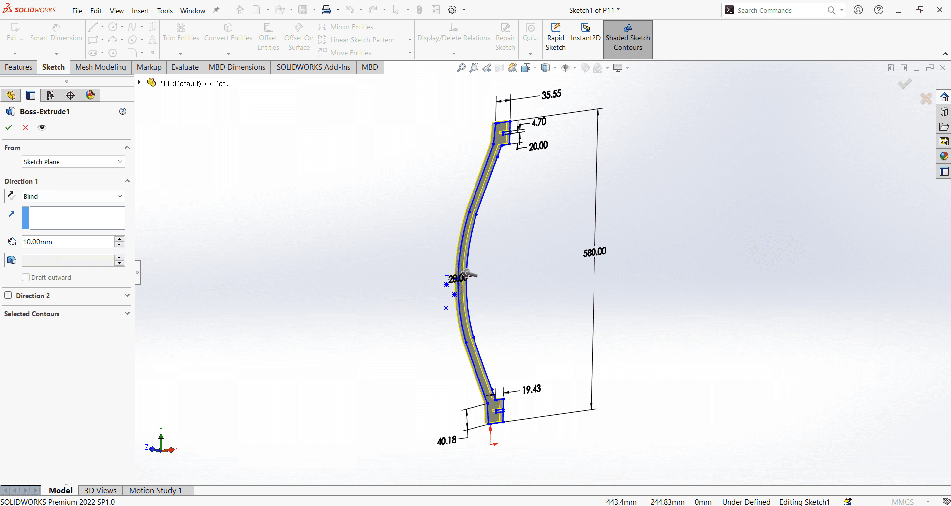Viewport: 951px width, 506px height.
Task: Open the File Explorer task pane icon
Action: coord(944,126)
